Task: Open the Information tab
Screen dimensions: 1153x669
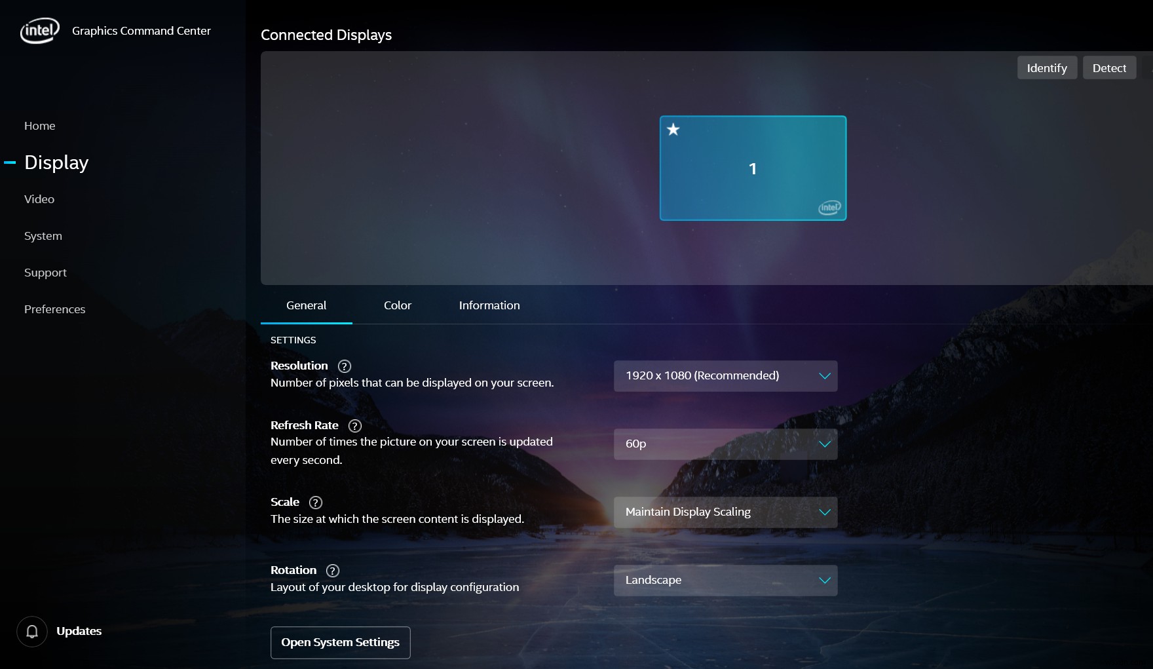Action: tap(489, 305)
